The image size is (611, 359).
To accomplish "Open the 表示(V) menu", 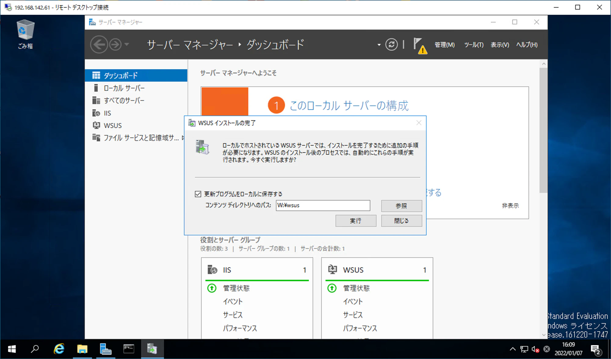I will pyautogui.click(x=500, y=45).
